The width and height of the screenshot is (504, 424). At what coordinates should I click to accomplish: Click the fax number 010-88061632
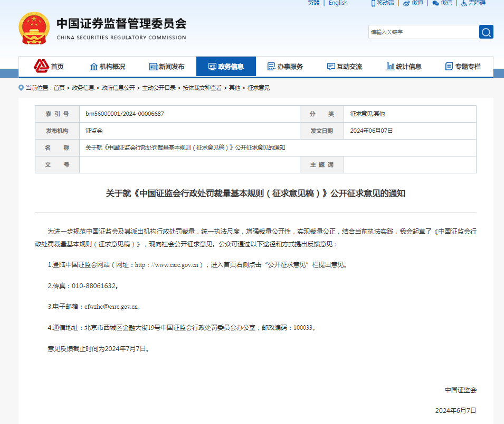tap(93, 286)
